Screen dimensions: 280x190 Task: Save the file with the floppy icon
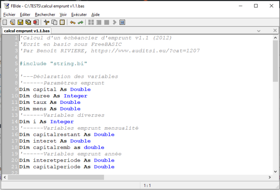pos(20,23)
